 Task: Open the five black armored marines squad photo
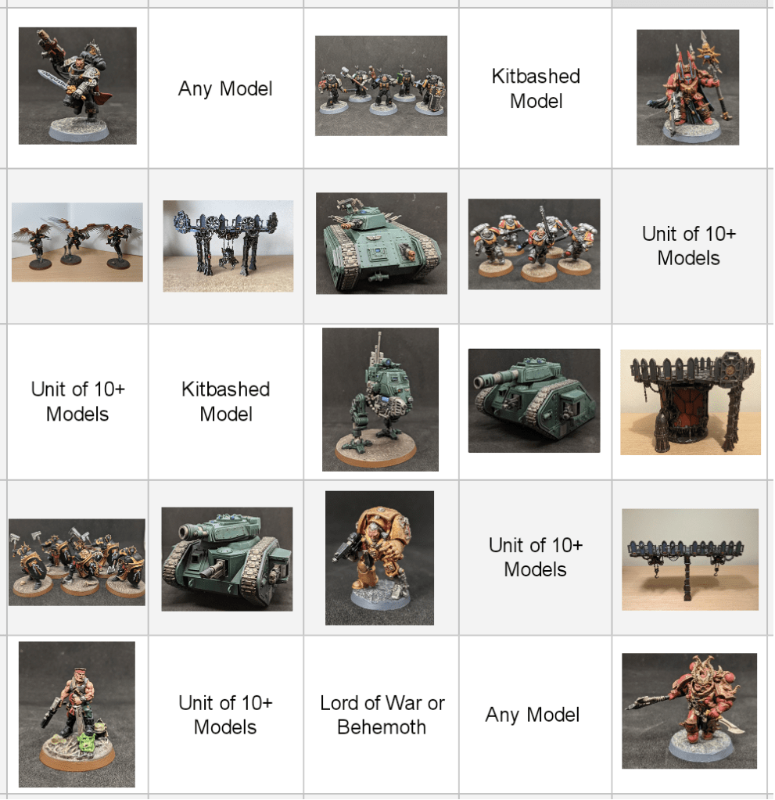click(381, 86)
